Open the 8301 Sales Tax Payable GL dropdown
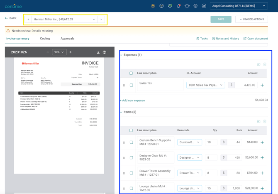The image size is (278, 194). (206, 85)
